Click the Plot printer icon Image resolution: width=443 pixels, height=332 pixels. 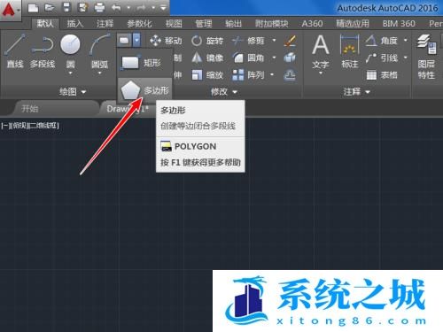(x=99, y=7)
